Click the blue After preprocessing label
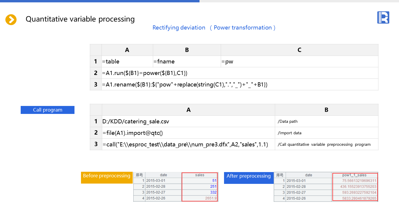Viewport: 399px width, 224px height. click(x=249, y=178)
